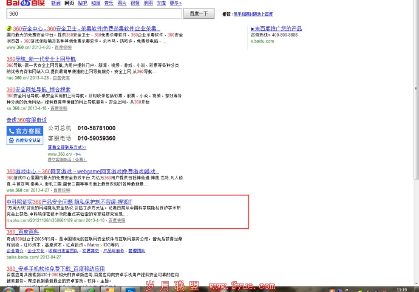The height and width of the screenshot is (292, 419).
Task: Expand the 更多» menu
Action: point(175,3)
